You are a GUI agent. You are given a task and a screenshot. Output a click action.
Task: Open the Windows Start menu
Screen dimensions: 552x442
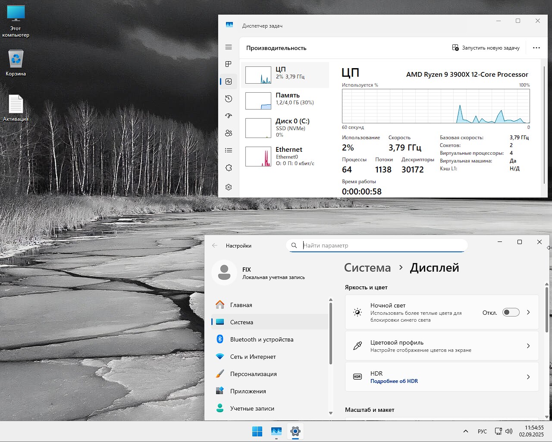[x=257, y=431]
